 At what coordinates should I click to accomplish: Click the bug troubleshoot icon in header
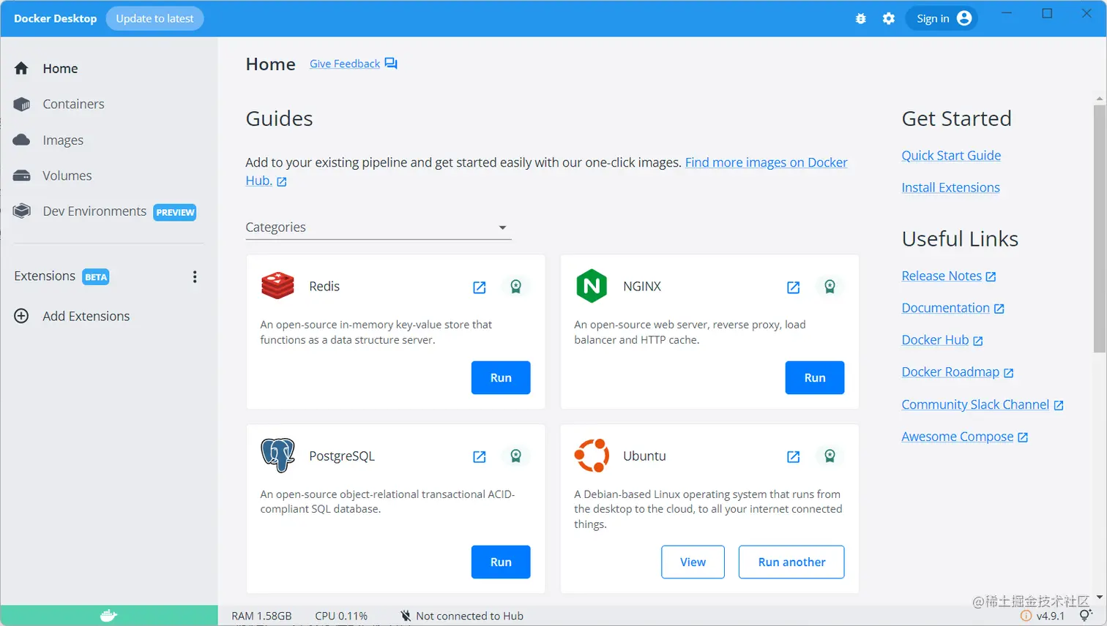point(861,19)
